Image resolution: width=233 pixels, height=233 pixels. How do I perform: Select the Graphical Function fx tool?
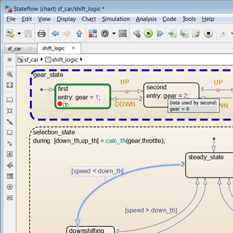(x=10, y=154)
